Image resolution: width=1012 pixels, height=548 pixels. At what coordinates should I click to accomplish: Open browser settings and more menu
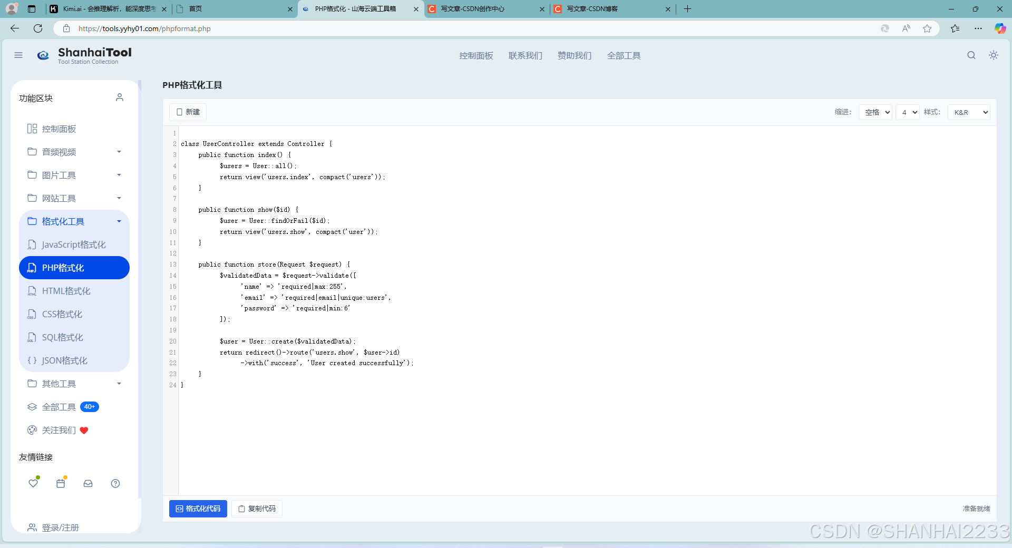pyautogui.click(x=978, y=28)
